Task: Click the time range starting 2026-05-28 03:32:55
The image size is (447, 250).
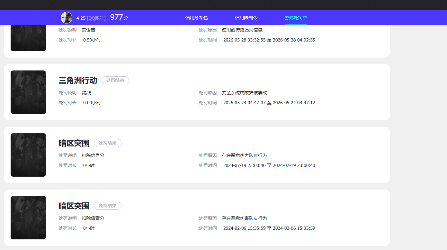Action: click(269, 40)
